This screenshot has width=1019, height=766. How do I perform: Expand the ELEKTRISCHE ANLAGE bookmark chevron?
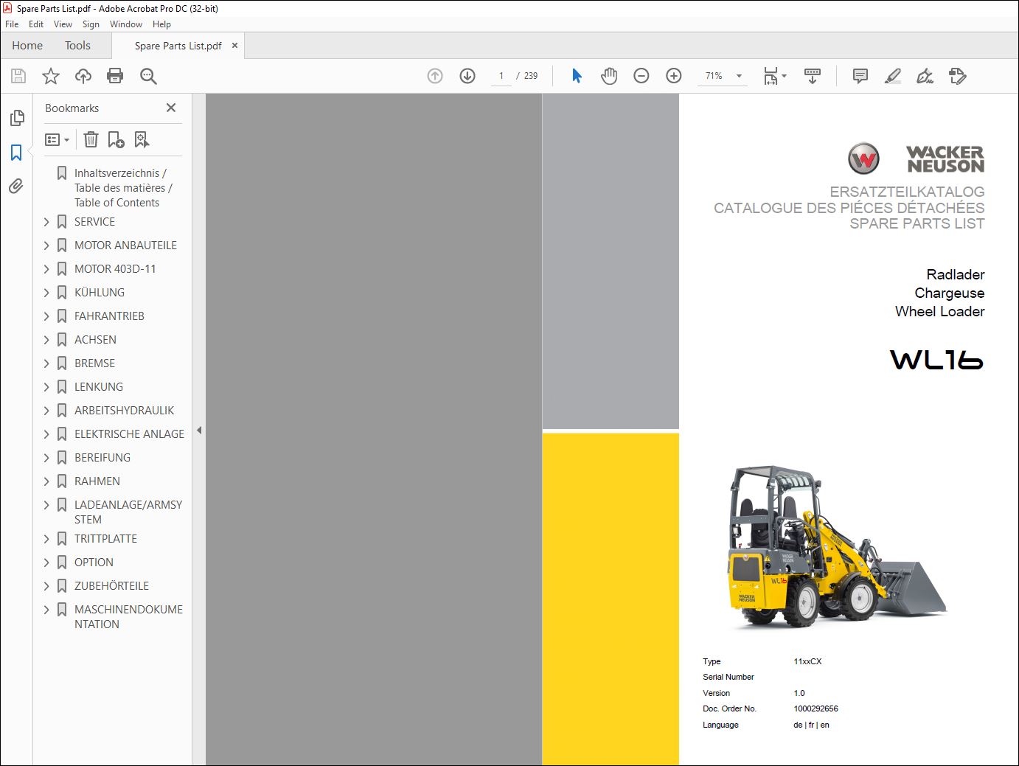[x=46, y=434]
